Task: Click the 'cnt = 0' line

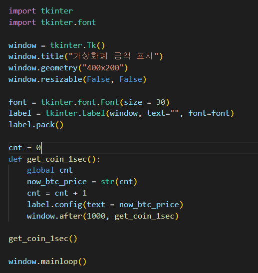Action: pos(25,148)
